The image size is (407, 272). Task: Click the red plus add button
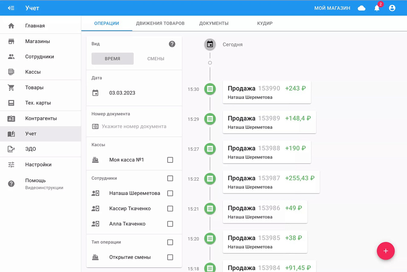pos(386,251)
